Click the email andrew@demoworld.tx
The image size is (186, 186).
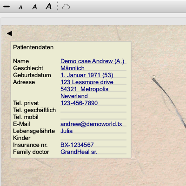[93, 124]
